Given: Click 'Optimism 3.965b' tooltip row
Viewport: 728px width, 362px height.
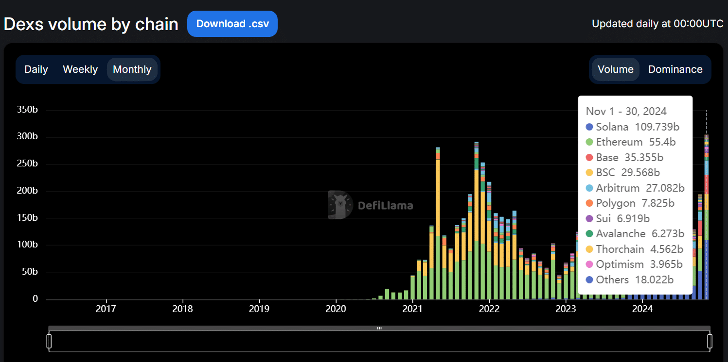Looking at the screenshot, I should coord(635,264).
